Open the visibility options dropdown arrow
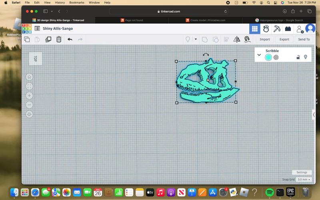This screenshot has width=320, height=200. click(x=196, y=39)
